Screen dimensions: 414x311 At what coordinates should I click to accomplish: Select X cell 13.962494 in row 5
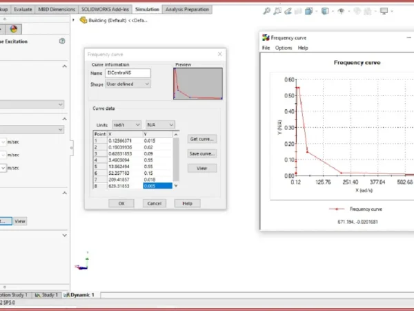125,167
